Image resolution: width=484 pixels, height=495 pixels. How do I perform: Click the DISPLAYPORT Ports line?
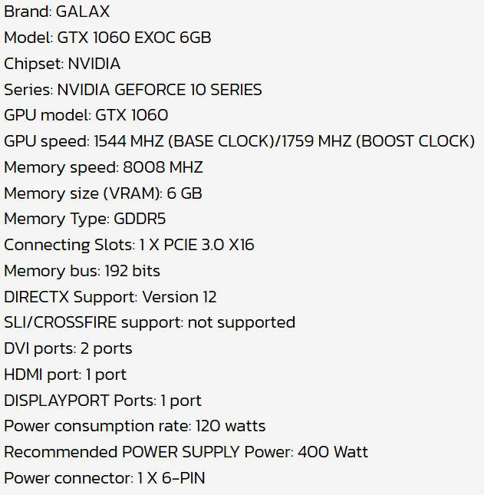click(x=103, y=401)
